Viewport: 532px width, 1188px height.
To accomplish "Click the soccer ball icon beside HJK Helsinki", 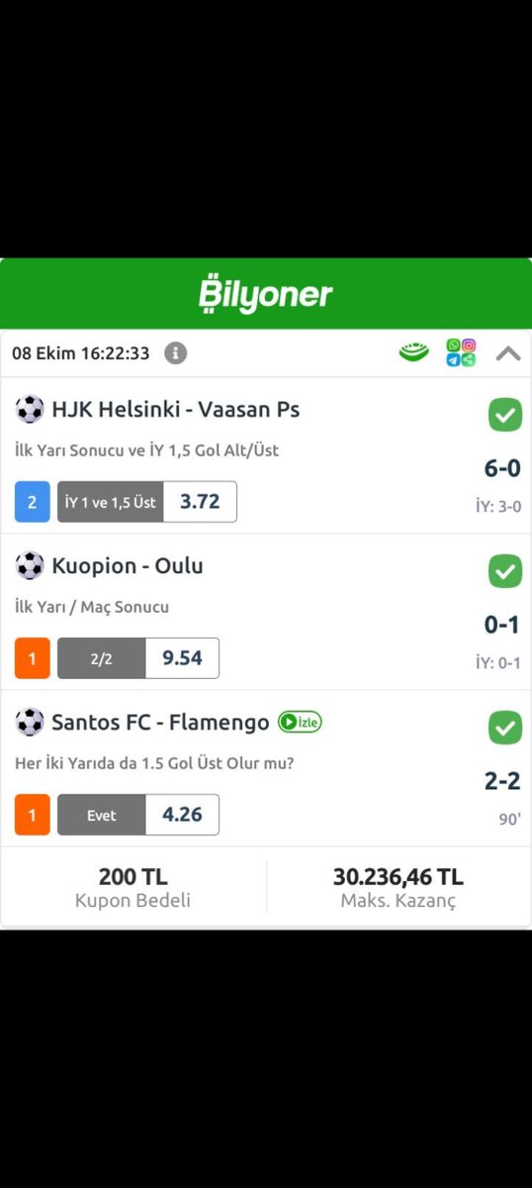I will 30,409.
